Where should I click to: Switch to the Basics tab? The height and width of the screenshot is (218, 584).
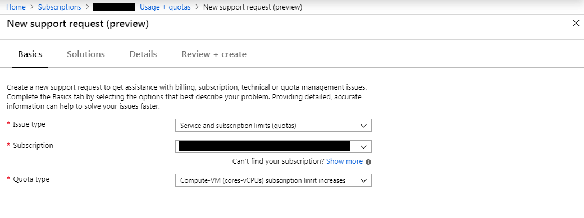click(30, 54)
